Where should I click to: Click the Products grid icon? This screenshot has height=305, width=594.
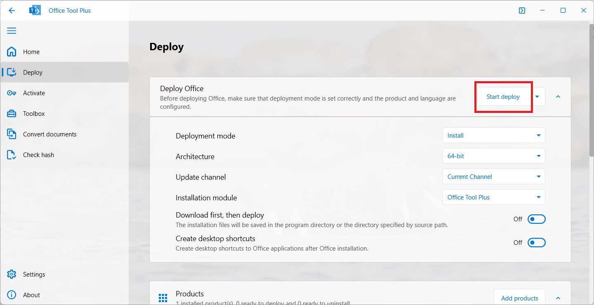pyautogui.click(x=163, y=298)
